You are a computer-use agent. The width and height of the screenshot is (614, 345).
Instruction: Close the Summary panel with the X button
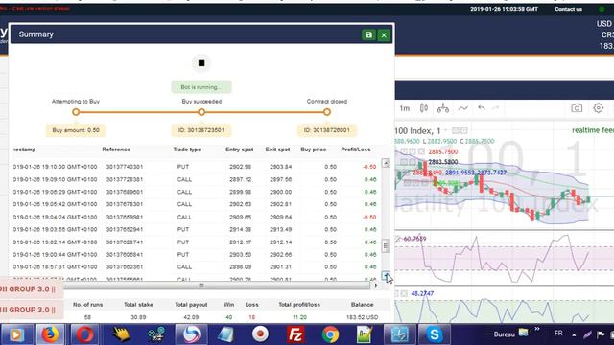(x=384, y=35)
